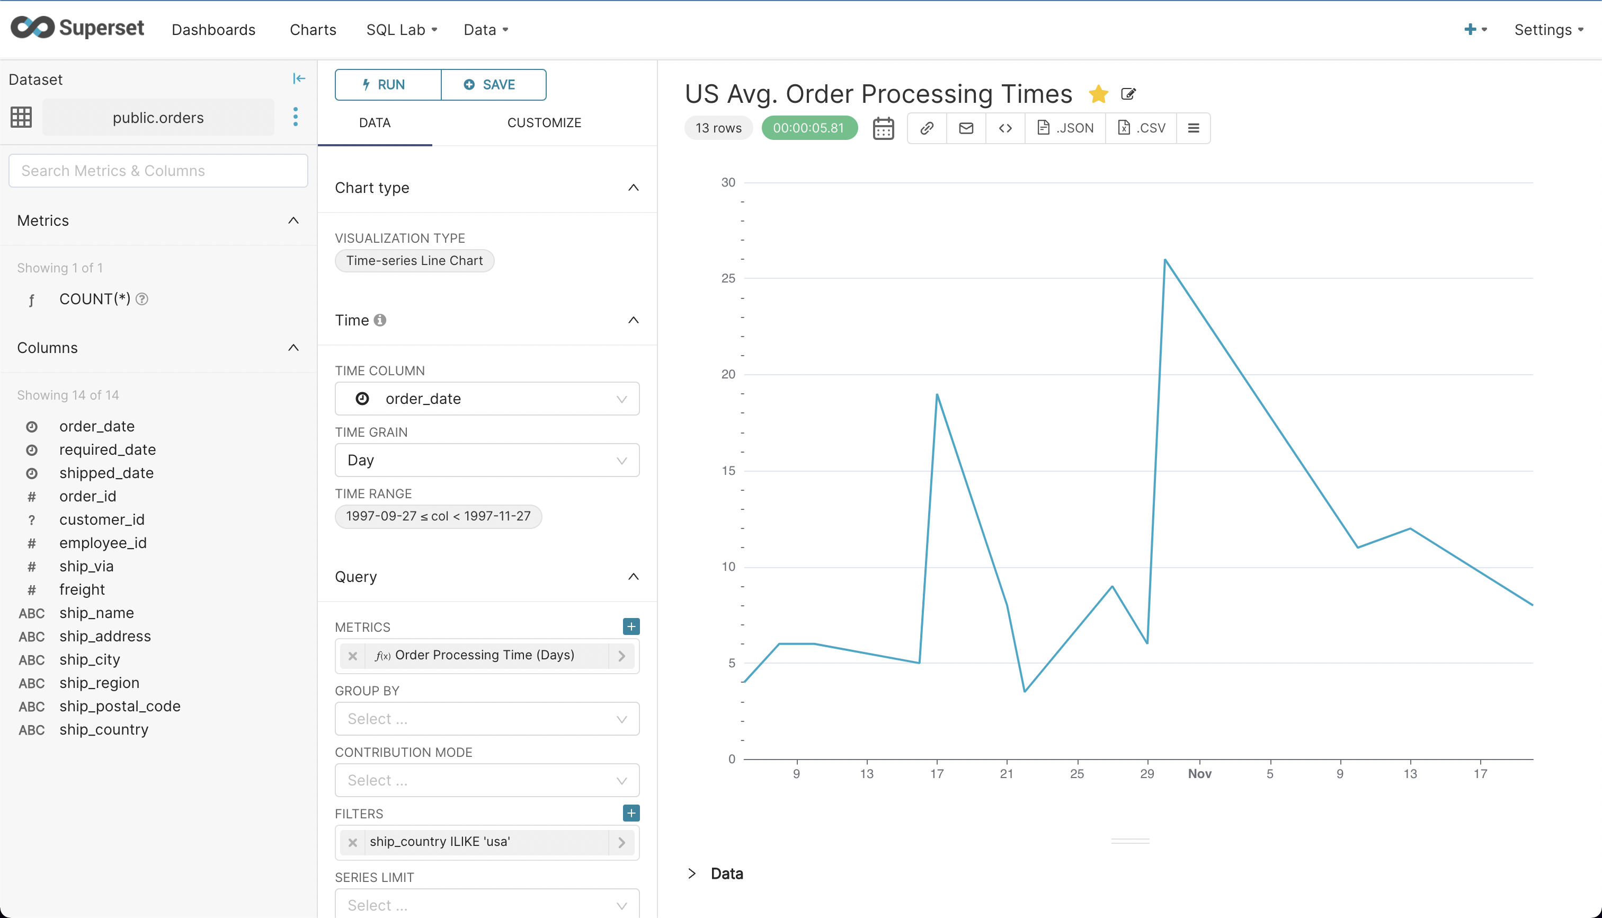The height and width of the screenshot is (918, 1602).
Task: Add a new metric with the plus icon
Action: tap(631, 626)
